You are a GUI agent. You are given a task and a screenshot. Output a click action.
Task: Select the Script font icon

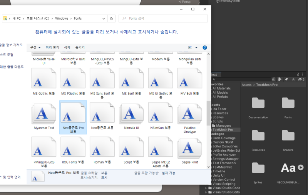131,147
